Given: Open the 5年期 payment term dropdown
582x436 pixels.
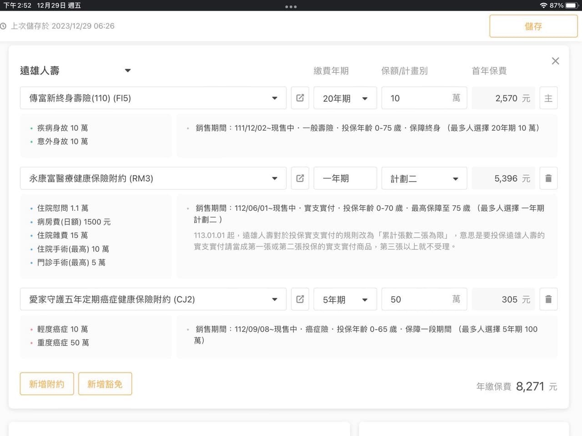Looking at the screenshot, I should tap(345, 299).
